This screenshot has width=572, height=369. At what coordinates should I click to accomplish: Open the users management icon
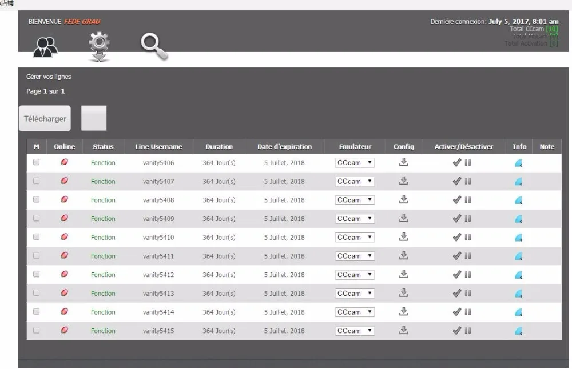(45, 47)
